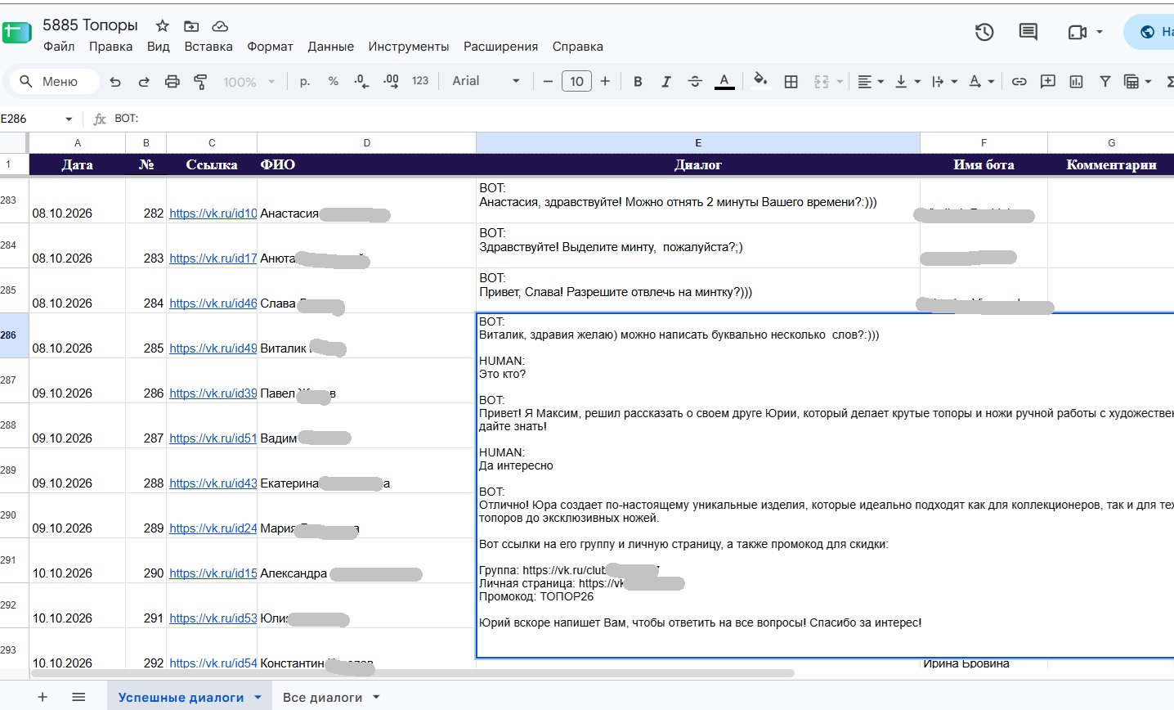Toggle bold formatting
The width and height of the screenshot is (1174, 710).
coord(638,82)
